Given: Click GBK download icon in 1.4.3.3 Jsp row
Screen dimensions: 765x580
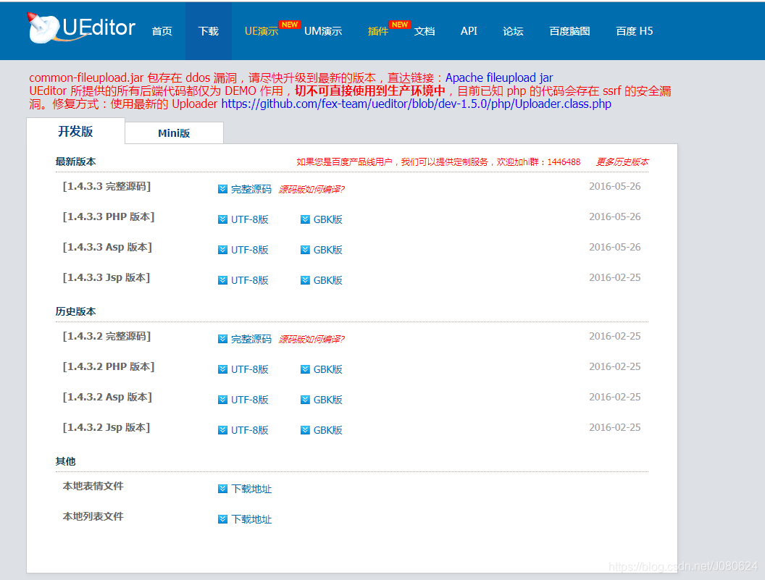Looking at the screenshot, I should [305, 280].
